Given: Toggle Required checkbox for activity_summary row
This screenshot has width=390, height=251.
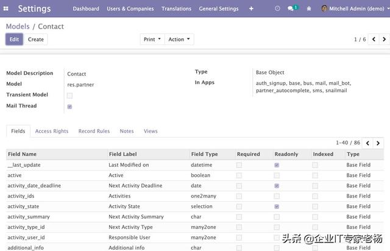Looking at the screenshot, I should [239, 217].
